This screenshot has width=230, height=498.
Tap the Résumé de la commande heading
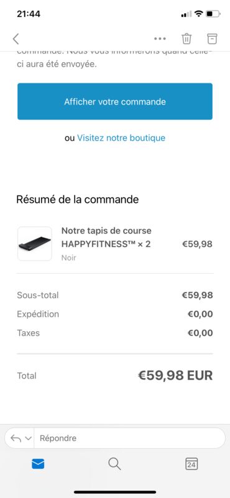(x=78, y=199)
